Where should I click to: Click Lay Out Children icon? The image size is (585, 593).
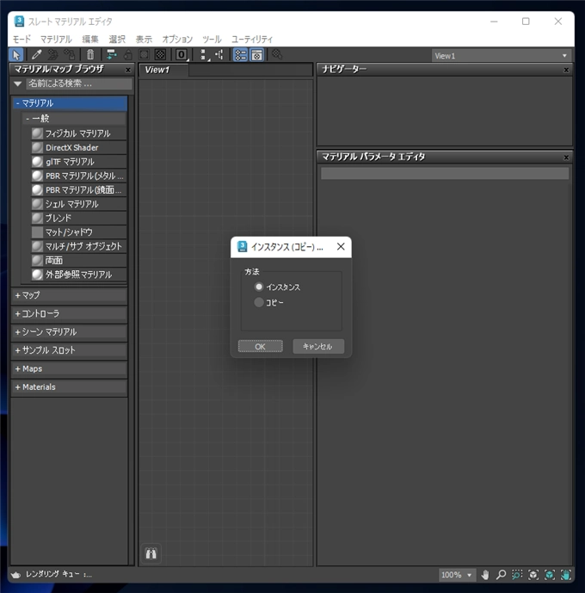click(219, 55)
